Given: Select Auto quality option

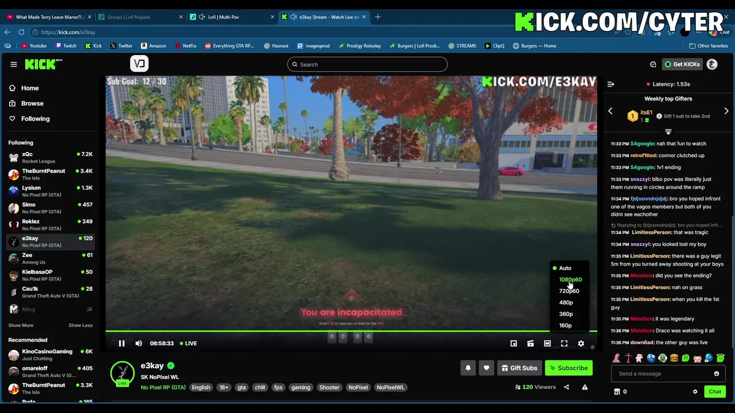Looking at the screenshot, I should [565, 268].
